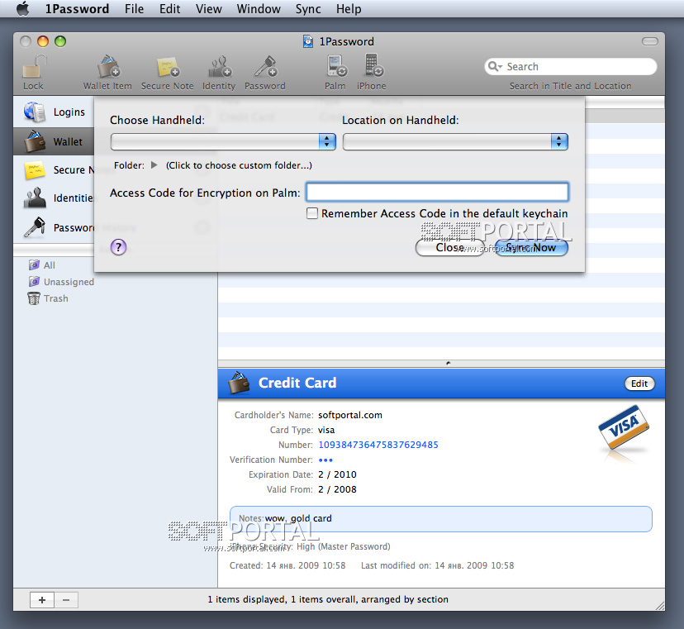The image size is (684, 629).
Task: Click '(Click to choose custom folder...)' text
Action: (239, 165)
